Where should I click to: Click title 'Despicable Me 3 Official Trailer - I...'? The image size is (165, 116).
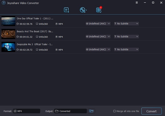click(35, 45)
